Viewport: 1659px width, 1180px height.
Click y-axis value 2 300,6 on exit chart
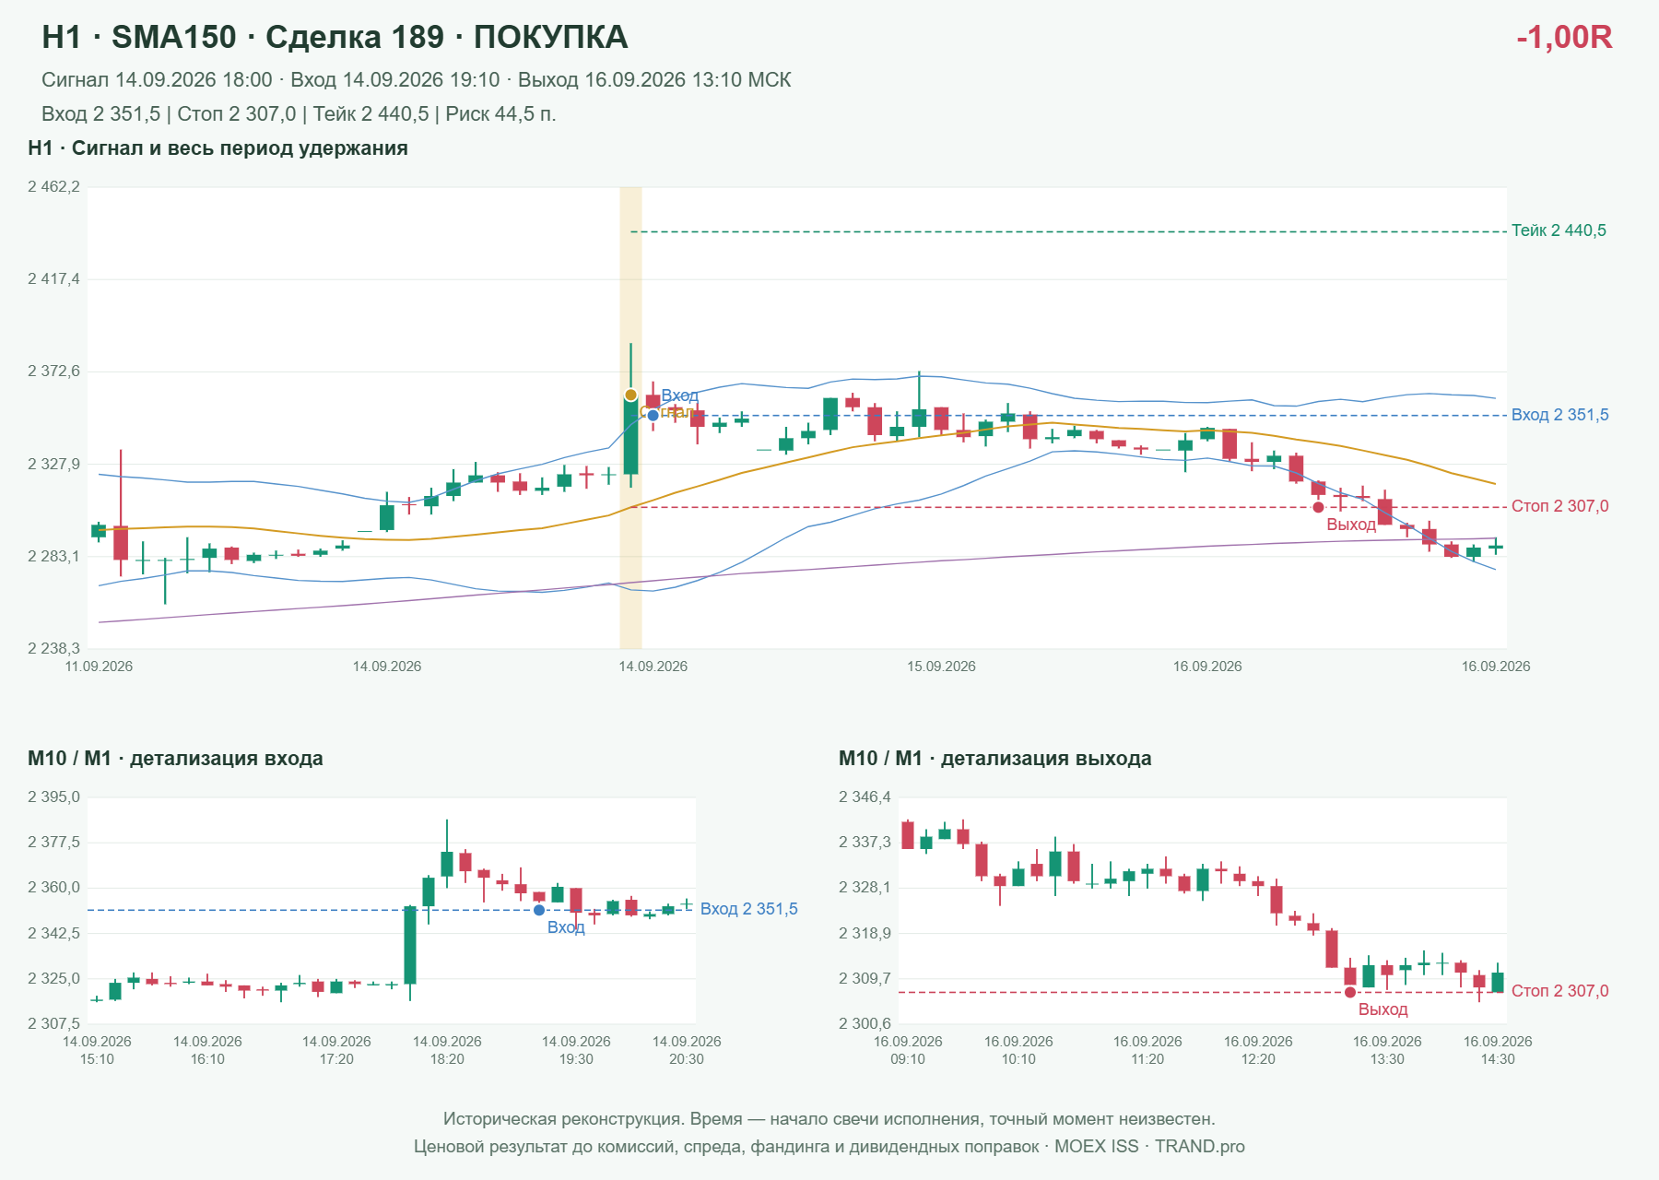pos(865,1023)
